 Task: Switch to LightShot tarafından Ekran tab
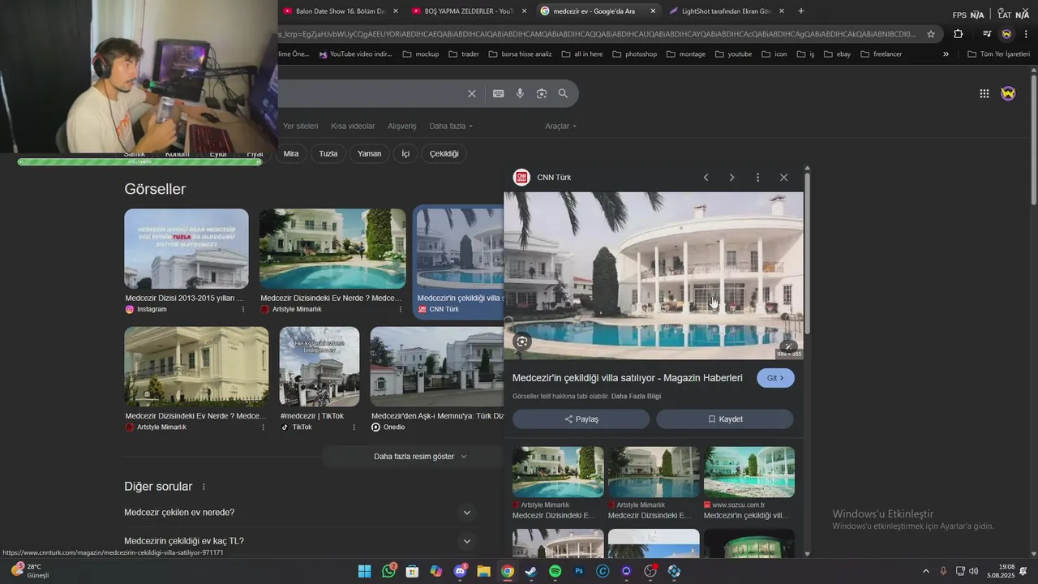coord(727,11)
